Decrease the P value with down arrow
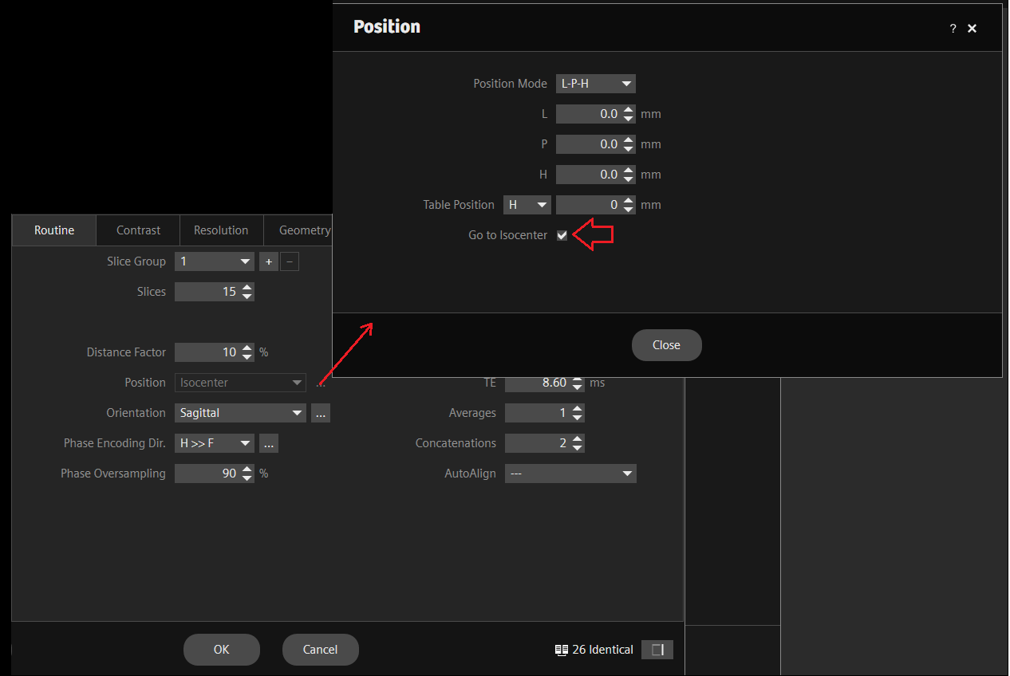This screenshot has height=676, width=1010. (629, 149)
